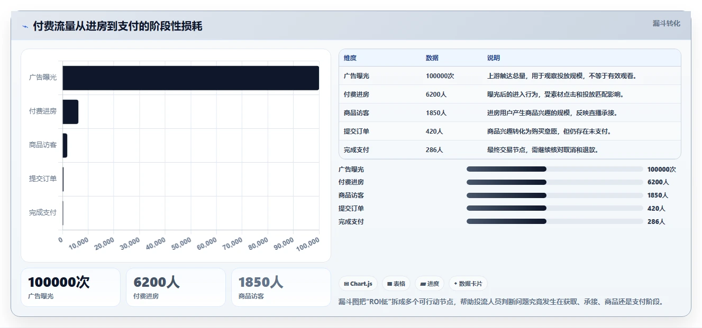702x328 pixels.
Task: Click the description starting 上游触达总量
Action: coord(562,76)
